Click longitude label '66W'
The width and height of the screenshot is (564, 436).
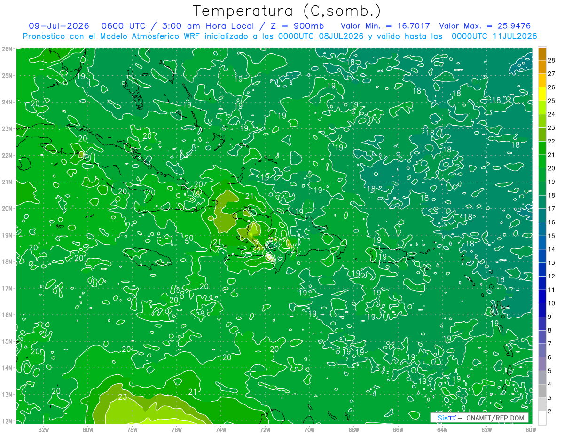tap(398, 429)
